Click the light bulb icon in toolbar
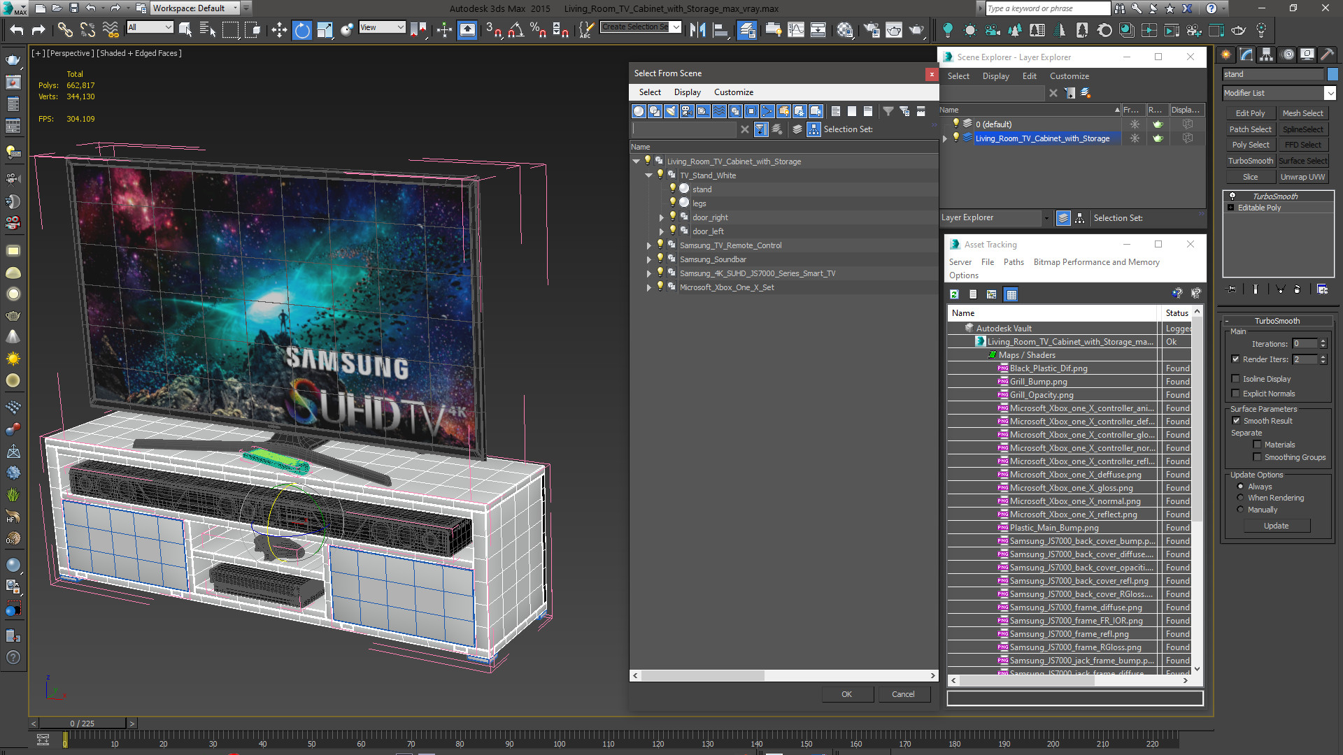 [948, 29]
